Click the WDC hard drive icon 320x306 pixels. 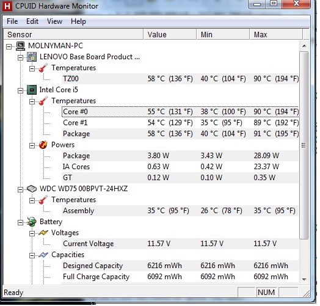pos(32,189)
